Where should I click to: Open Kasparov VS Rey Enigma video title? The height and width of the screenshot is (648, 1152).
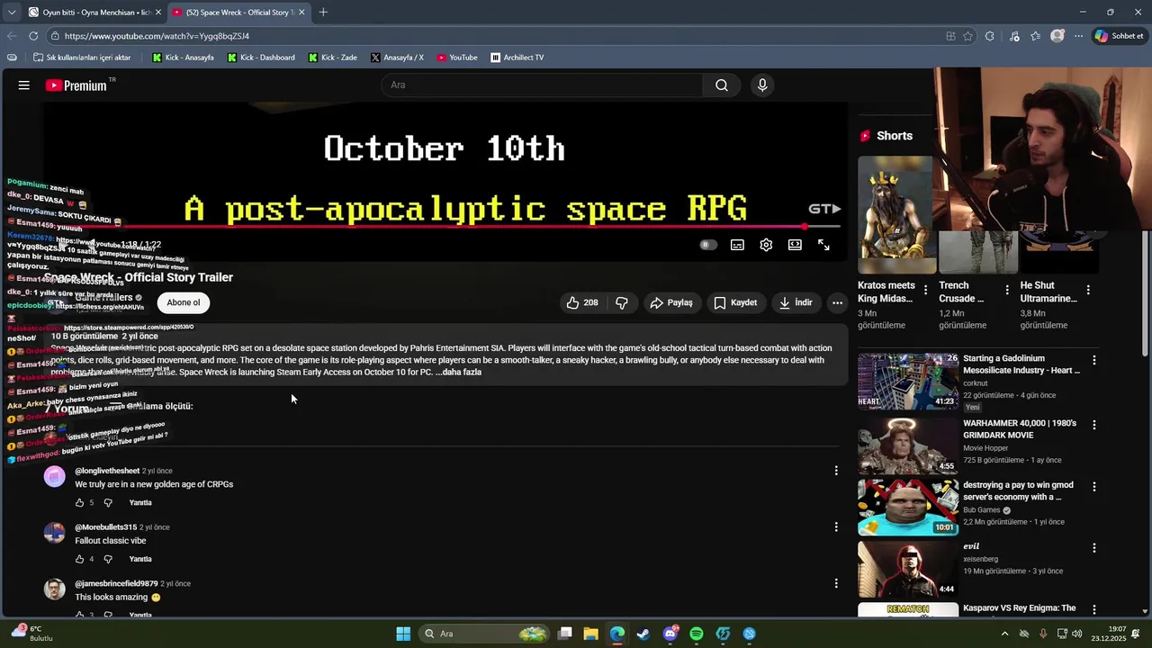coord(1020,608)
